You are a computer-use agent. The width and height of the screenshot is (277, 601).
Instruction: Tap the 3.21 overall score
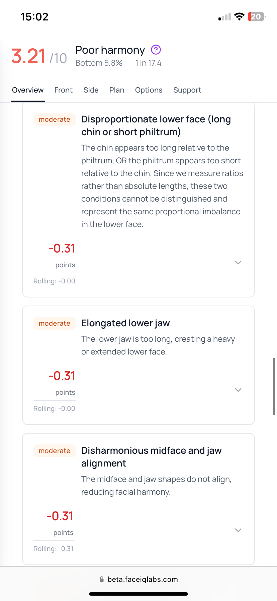[x=29, y=56]
